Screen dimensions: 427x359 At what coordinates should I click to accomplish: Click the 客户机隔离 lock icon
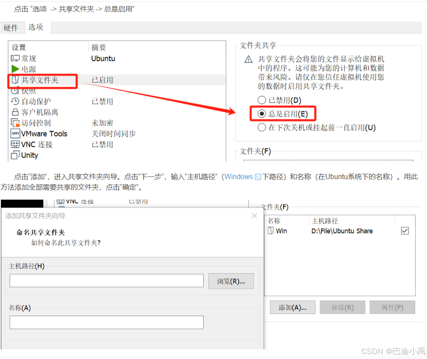15,112
